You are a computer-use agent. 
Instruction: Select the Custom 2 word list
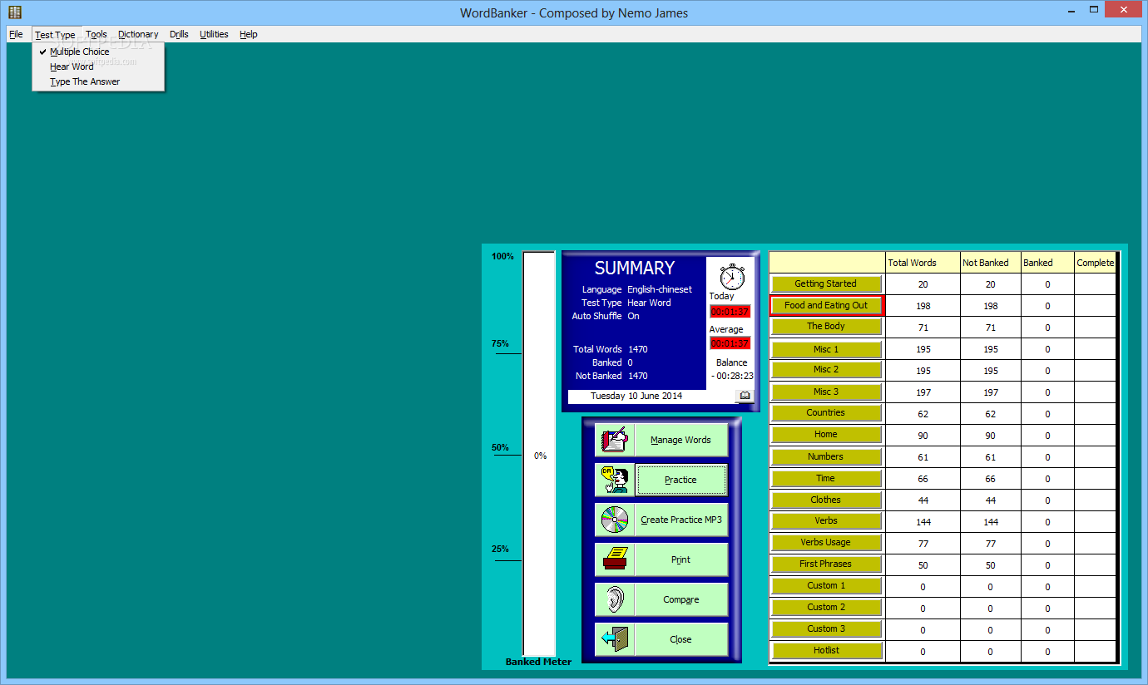826,608
